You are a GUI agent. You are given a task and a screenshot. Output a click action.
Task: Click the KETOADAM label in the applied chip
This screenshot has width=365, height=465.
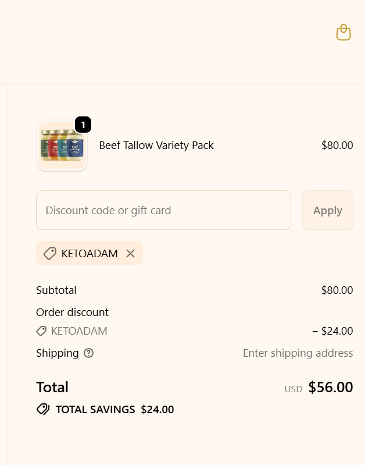90,253
